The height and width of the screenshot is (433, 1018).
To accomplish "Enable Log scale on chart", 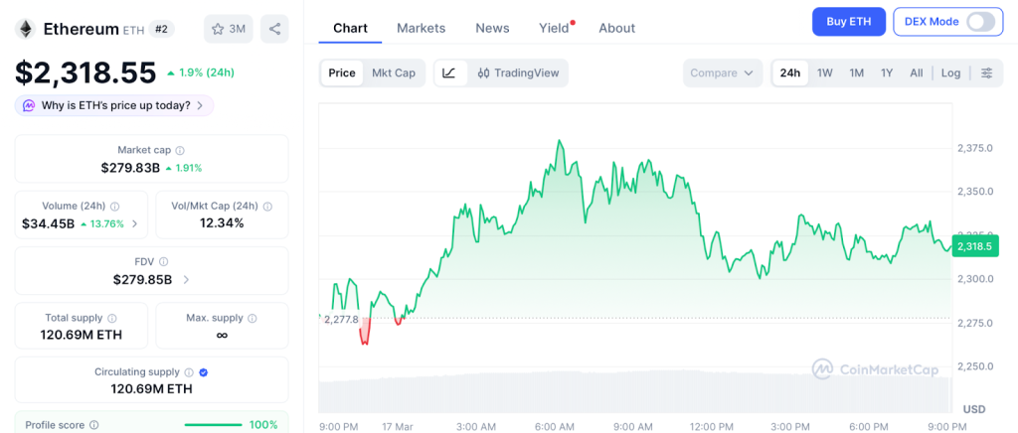I will pos(950,72).
